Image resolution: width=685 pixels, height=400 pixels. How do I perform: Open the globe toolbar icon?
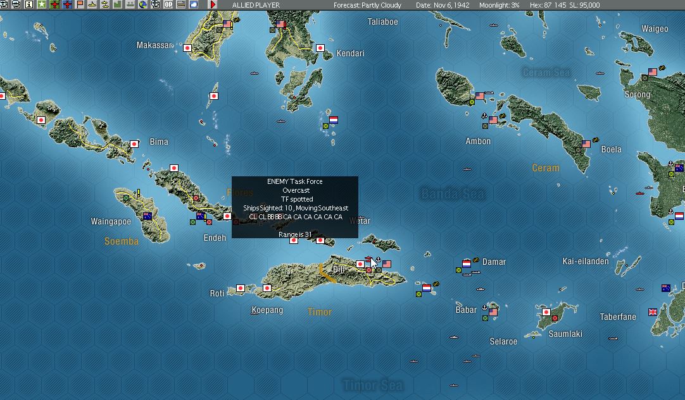click(x=143, y=5)
